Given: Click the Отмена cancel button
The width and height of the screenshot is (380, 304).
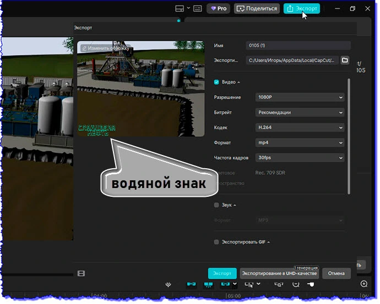Looking at the screenshot, I should pos(336,273).
